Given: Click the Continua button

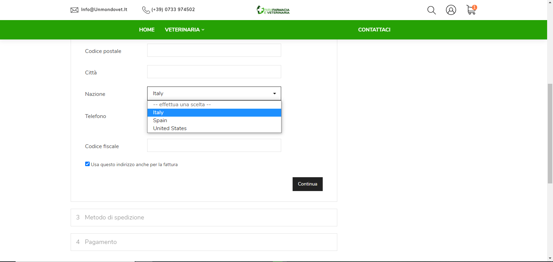Looking at the screenshot, I should tap(307, 184).
